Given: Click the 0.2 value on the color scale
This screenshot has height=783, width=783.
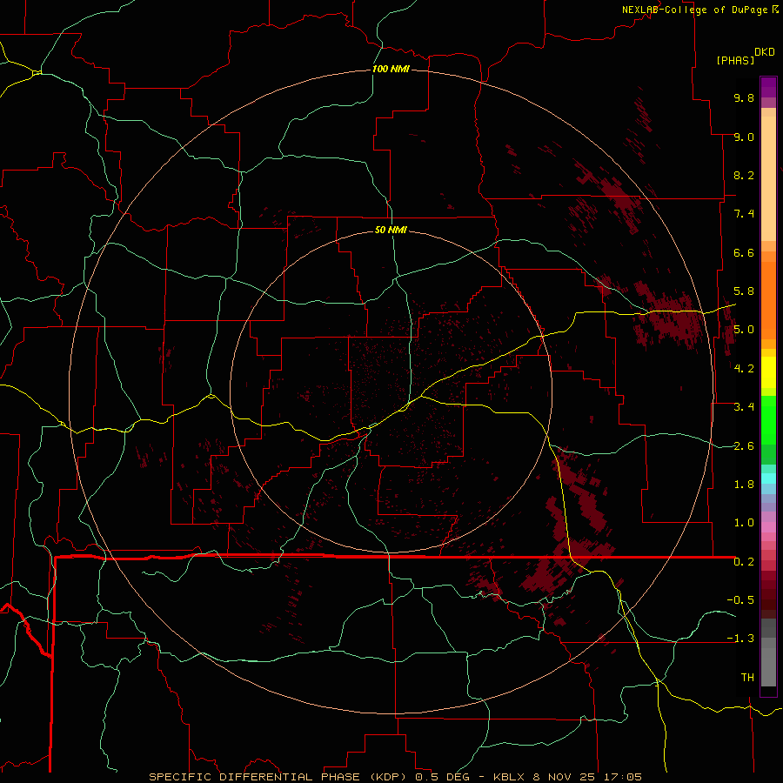Looking at the screenshot, I should click(x=744, y=562).
